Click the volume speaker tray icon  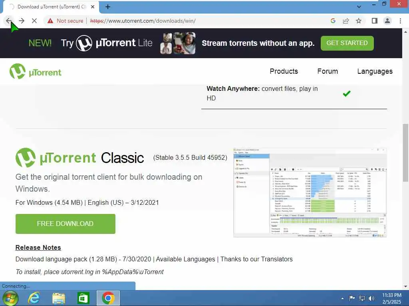(371, 298)
